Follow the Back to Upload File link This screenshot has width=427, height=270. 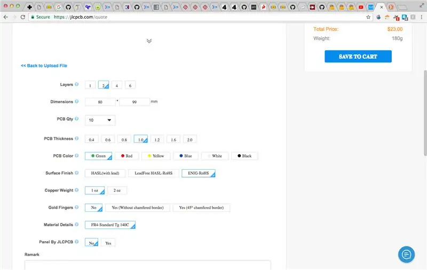coord(44,66)
